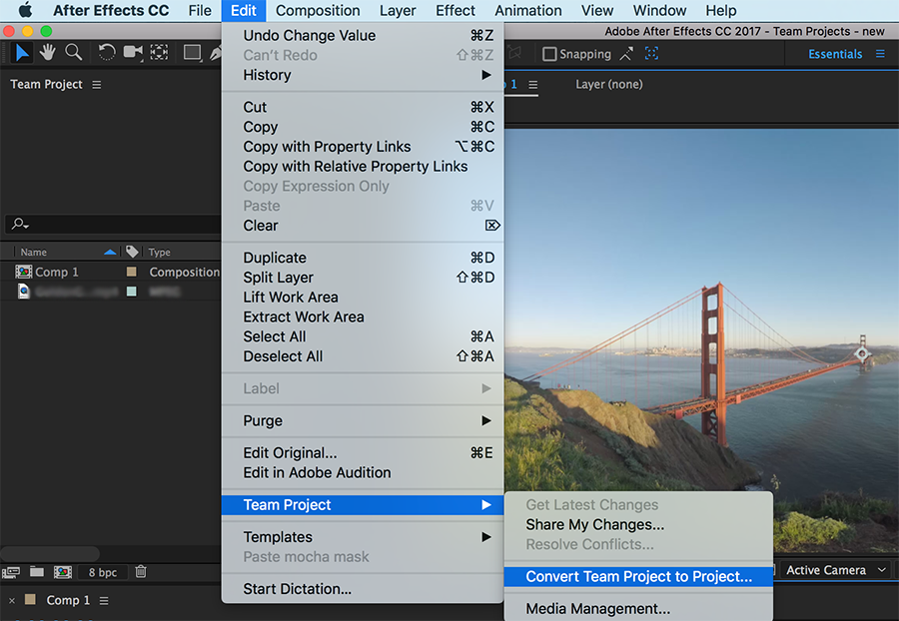Open the Team Project panel menu
The height and width of the screenshot is (621, 899).
pyautogui.click(x=97, y=85)
